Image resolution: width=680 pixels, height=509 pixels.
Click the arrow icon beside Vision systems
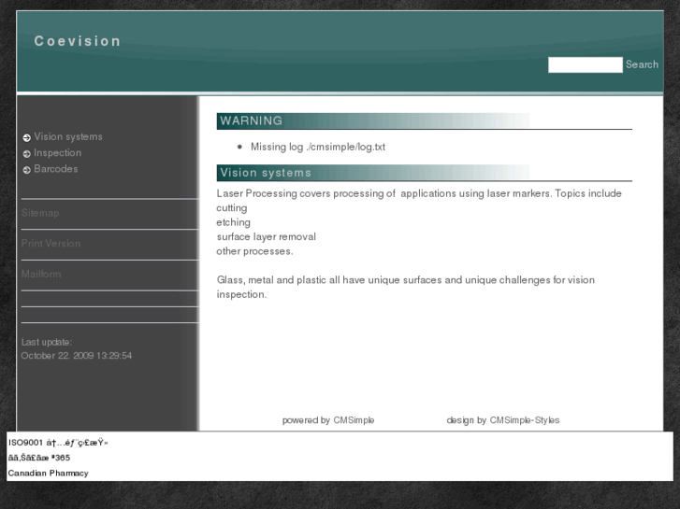[x=26, y=137]
